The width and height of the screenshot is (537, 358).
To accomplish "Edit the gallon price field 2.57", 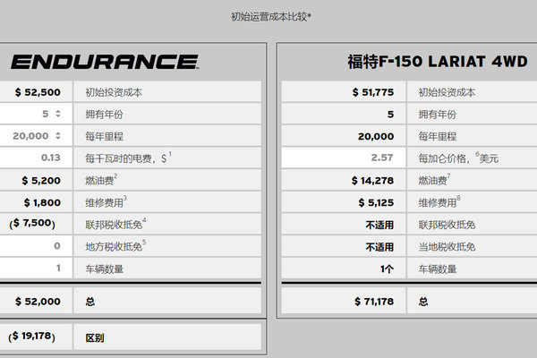I will coord(344,158).
